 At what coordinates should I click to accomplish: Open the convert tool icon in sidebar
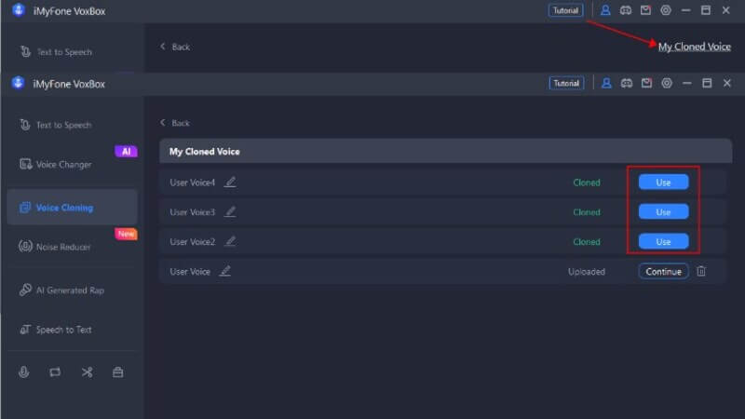[x=55, y=372]
